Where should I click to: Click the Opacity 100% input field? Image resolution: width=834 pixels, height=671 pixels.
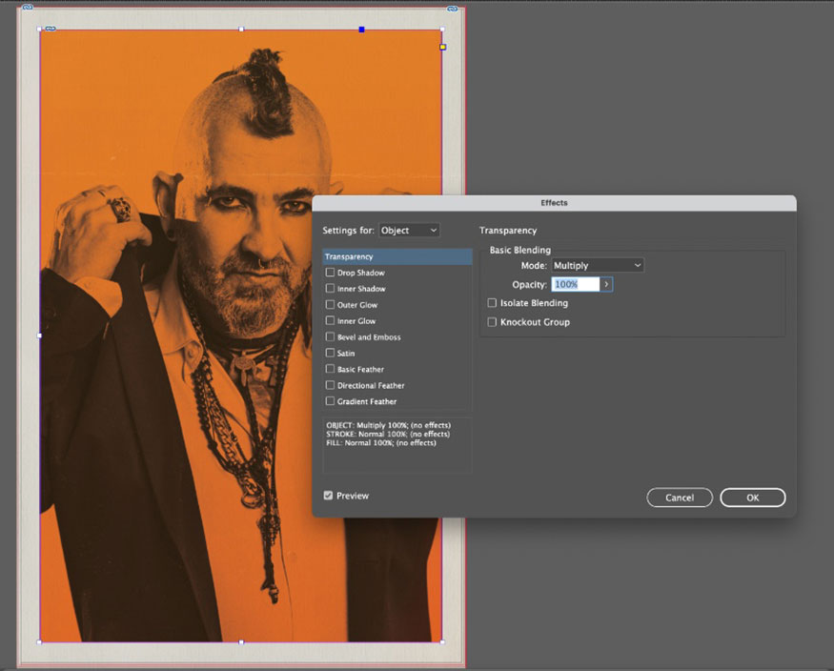click(x=576, y=284)
